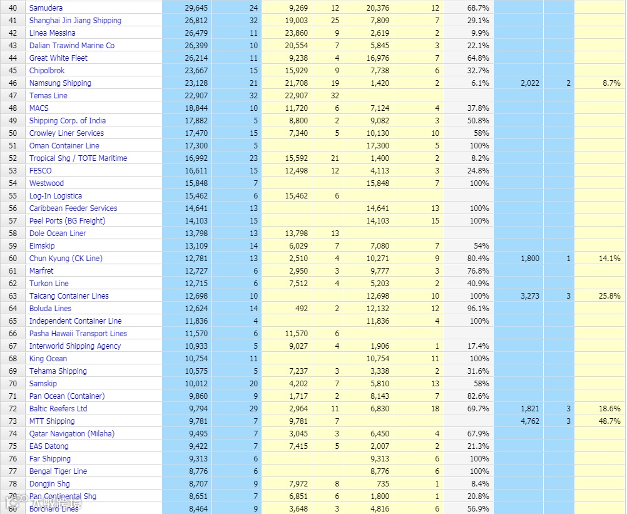Viewport: 627px width, 514px height.
Task: Open Tehama Shipping link
Action: (x=58, y=371)
